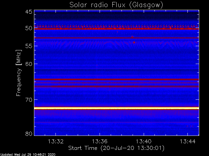Click the 'Updated Wed Jul 29' timestamp text
Viewport: 209px width, 156px height.
(27, 155)
